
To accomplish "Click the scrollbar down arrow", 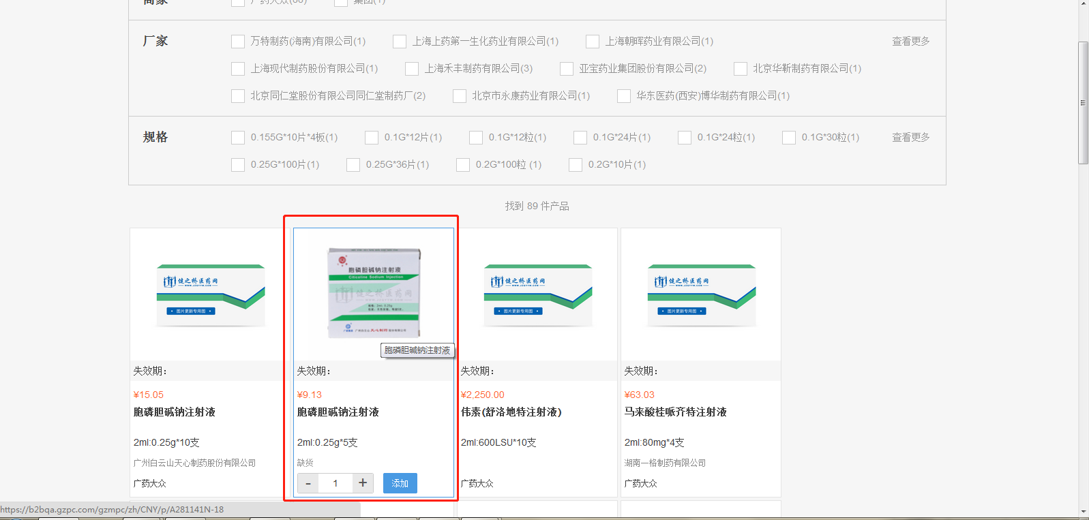I will [1083, 511].
